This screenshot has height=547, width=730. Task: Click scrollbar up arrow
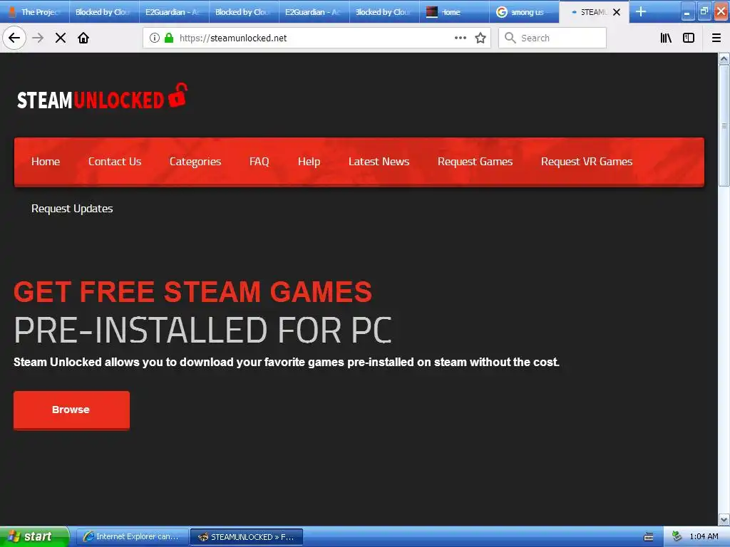tap(724, 59)
